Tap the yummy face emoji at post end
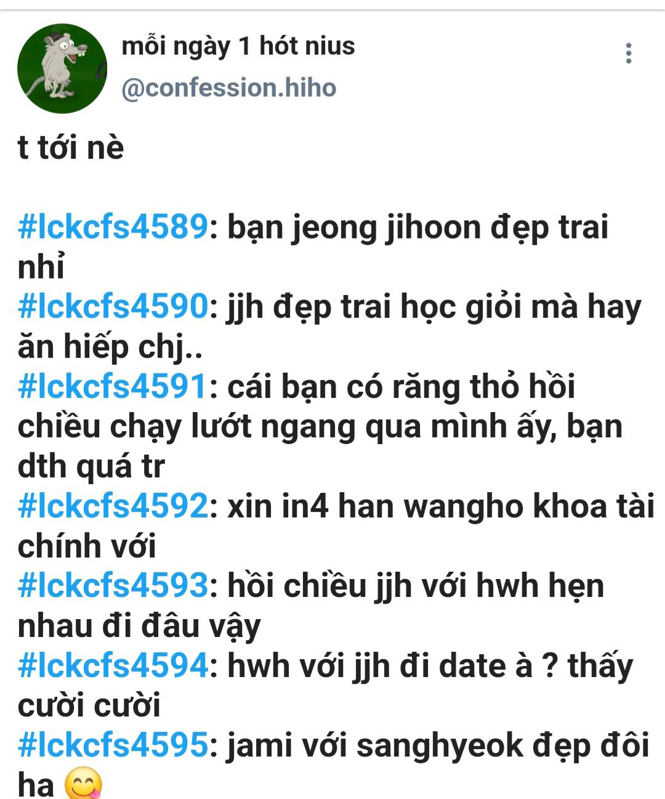 coord(83,784)
